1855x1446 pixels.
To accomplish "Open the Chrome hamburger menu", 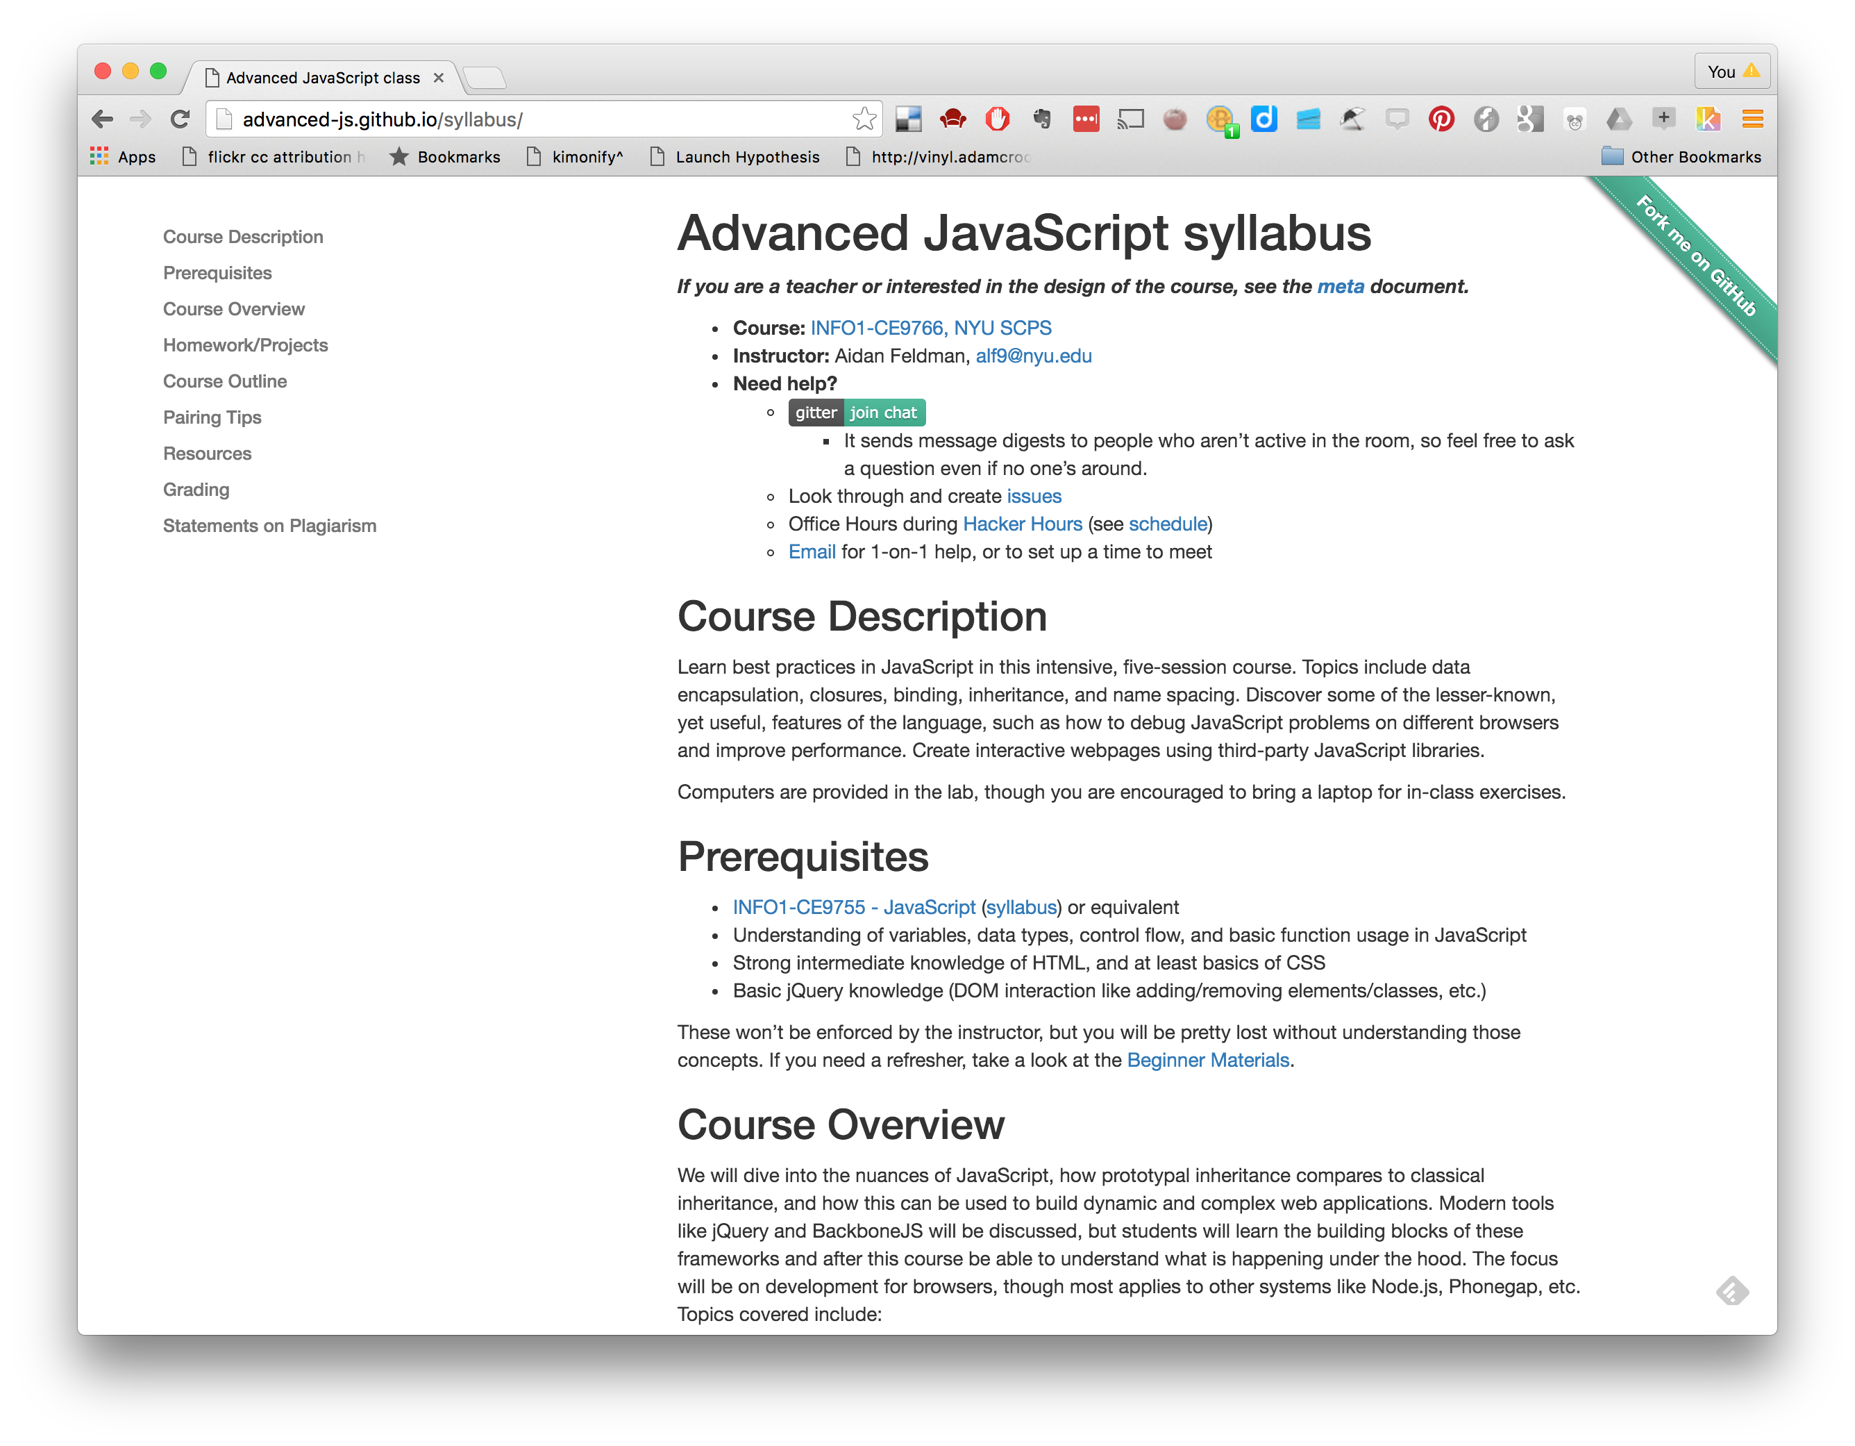I will click(x=1752, y=119).
